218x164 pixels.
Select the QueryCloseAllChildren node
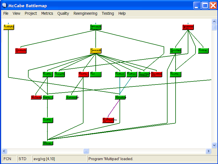click(144, 74)
